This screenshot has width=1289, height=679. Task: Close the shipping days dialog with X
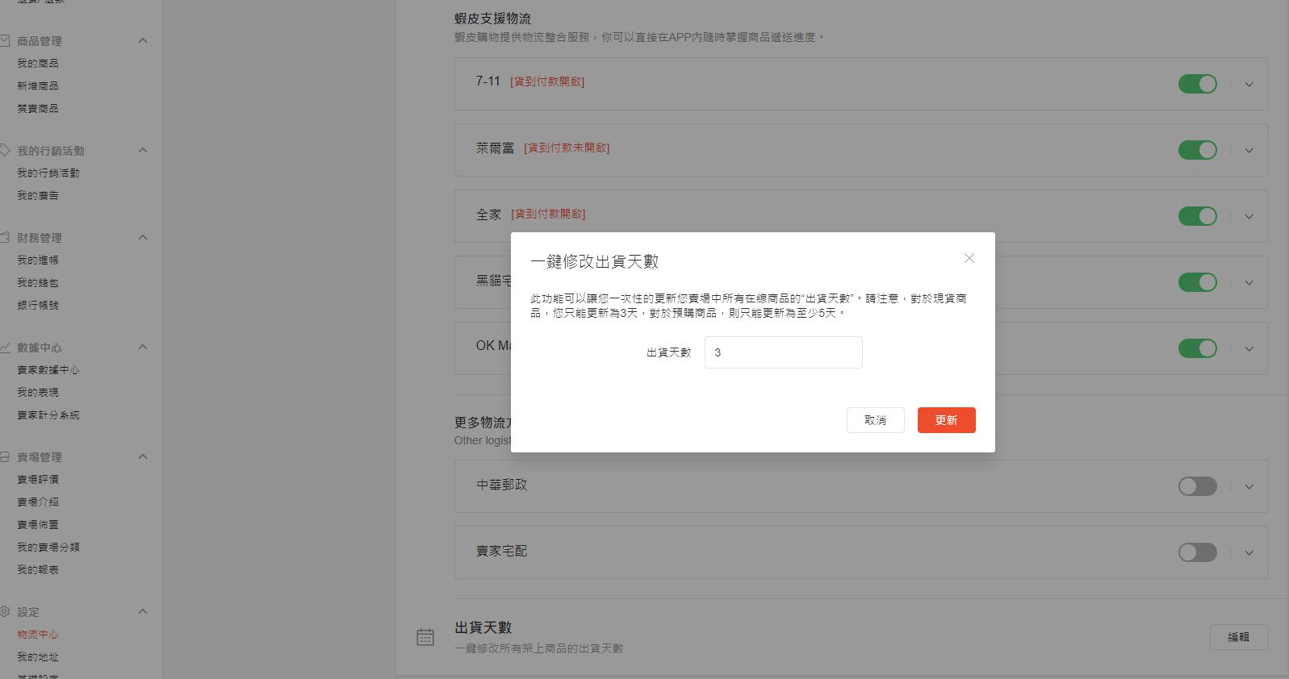point(969,258)
